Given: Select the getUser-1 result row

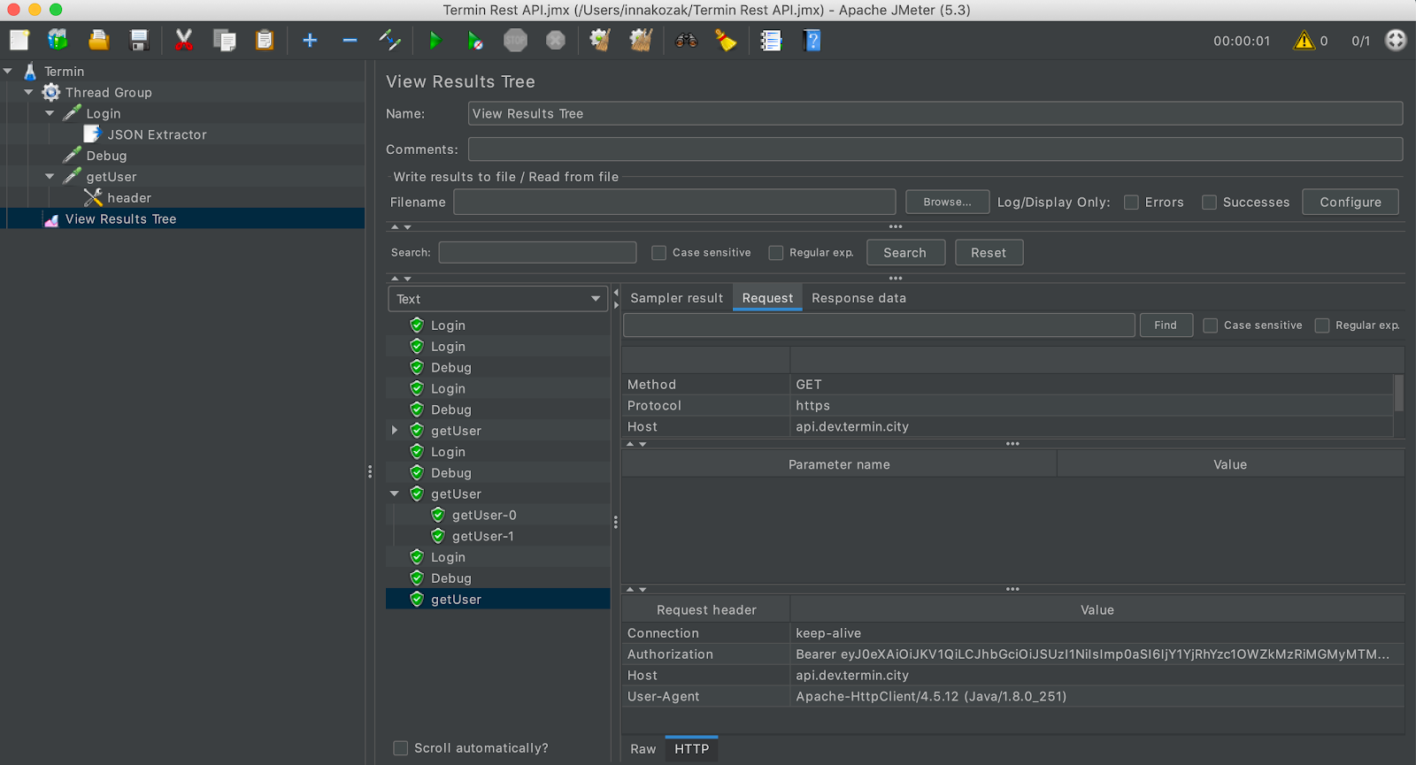Looking at the screenshot, I should tap(483, 536).
